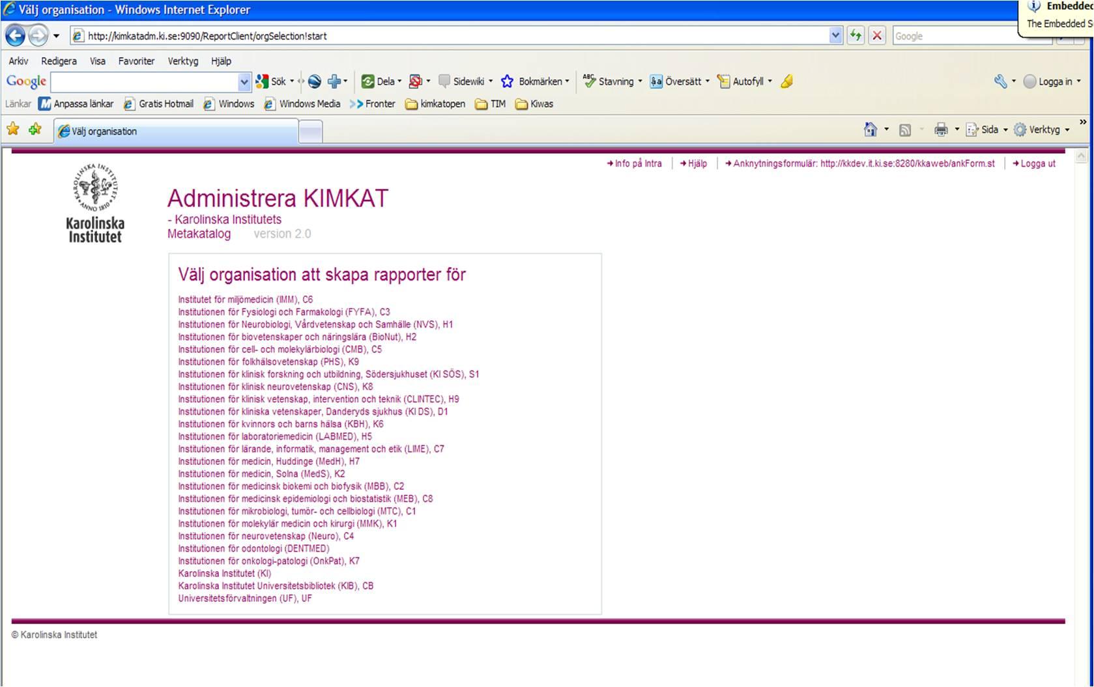Screen dimensions: 1094x687
Task: Expand the Logga in dropdown
Action: (1078, 81)
